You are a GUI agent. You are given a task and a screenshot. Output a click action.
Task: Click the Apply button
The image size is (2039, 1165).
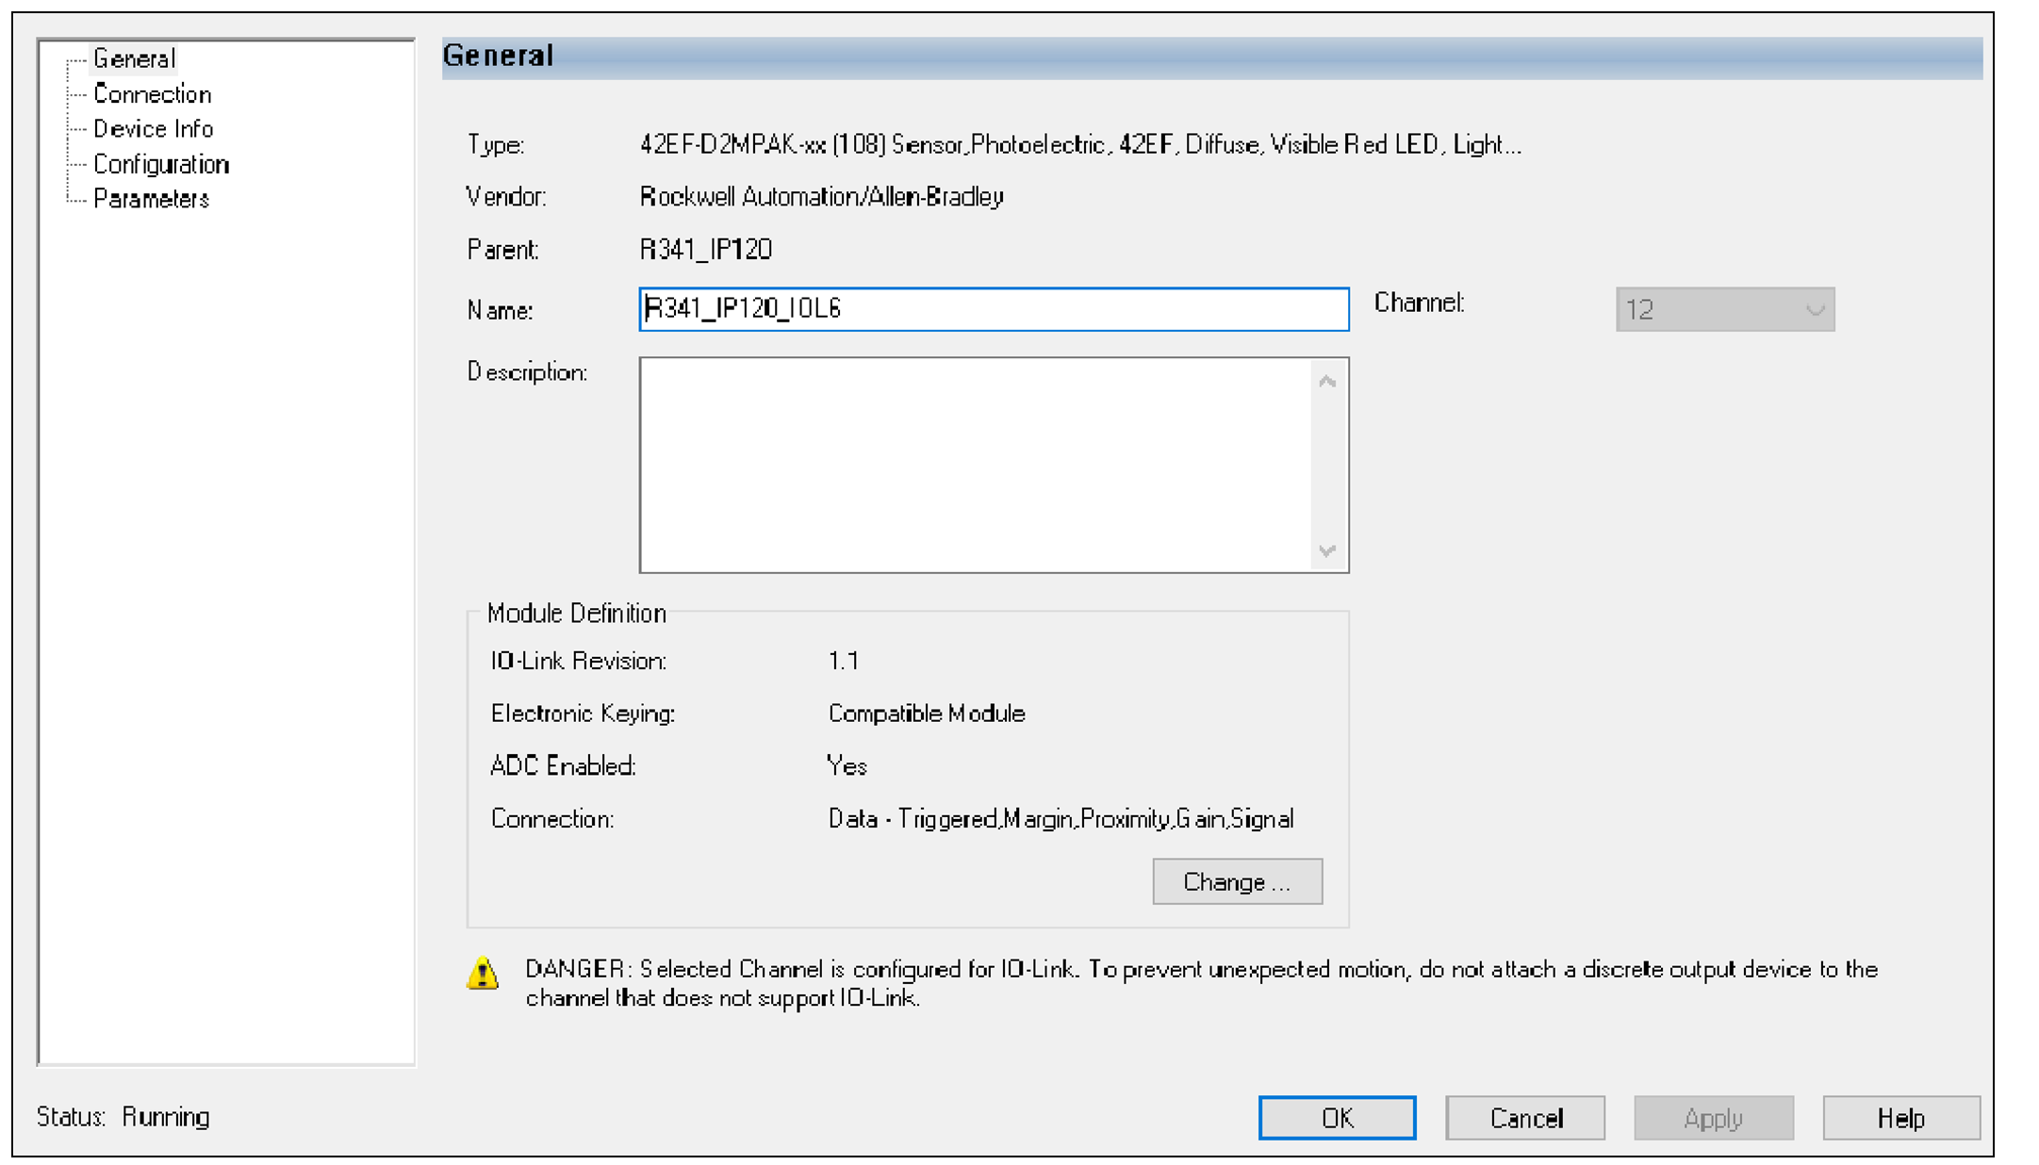tap(1713, 1118)
